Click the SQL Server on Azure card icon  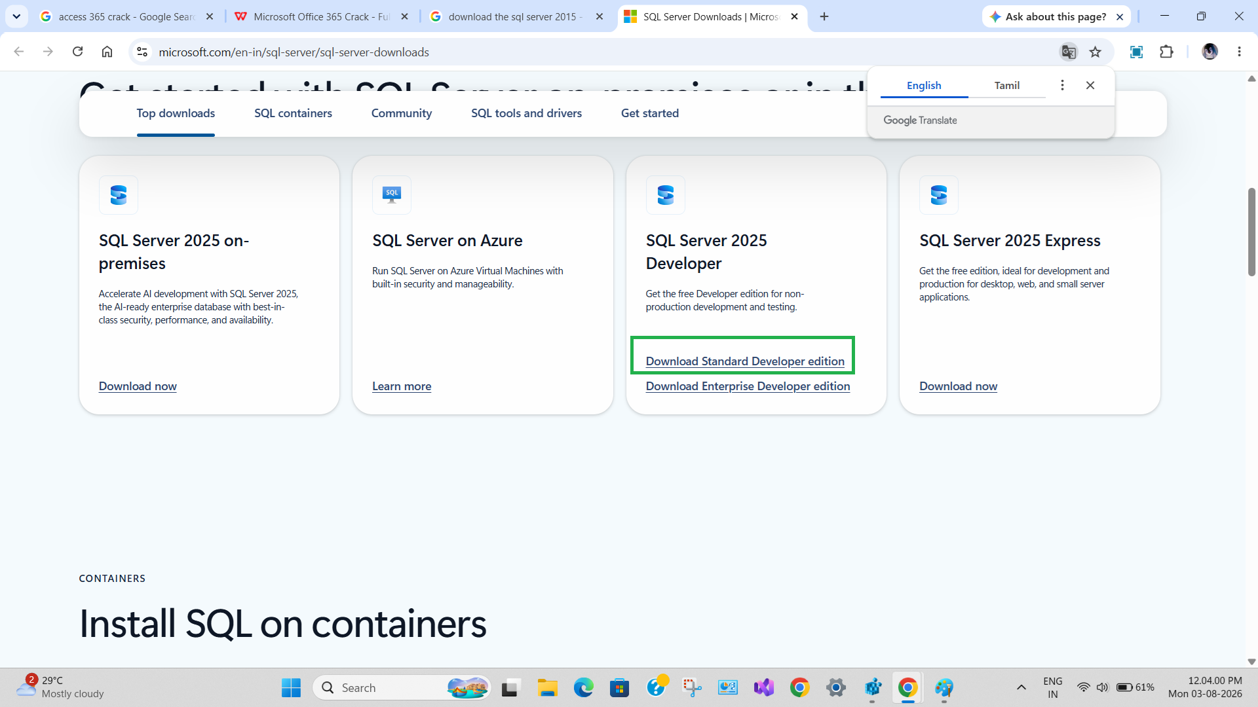coord(392,195)
